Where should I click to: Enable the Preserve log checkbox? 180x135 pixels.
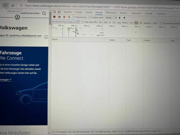[74, 17]
